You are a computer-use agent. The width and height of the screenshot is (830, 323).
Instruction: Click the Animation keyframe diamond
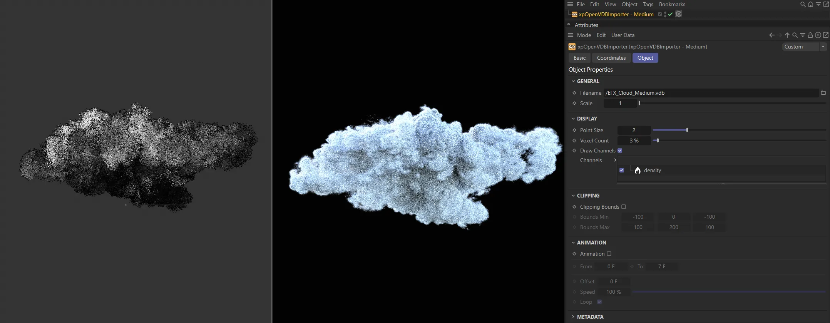tap(574, 254)
